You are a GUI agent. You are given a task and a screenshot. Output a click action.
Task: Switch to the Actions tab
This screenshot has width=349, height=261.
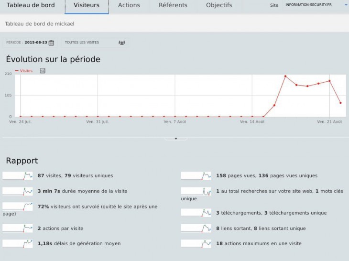[129, 5]
